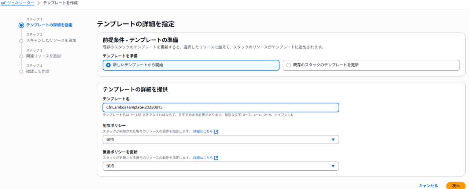Click the step 2 circle indicator
The image size is (469, 189).
(21, 41)
